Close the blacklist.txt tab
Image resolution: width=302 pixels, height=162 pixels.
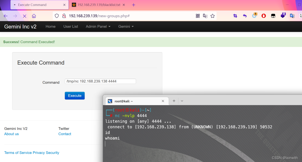click(124, 5)
